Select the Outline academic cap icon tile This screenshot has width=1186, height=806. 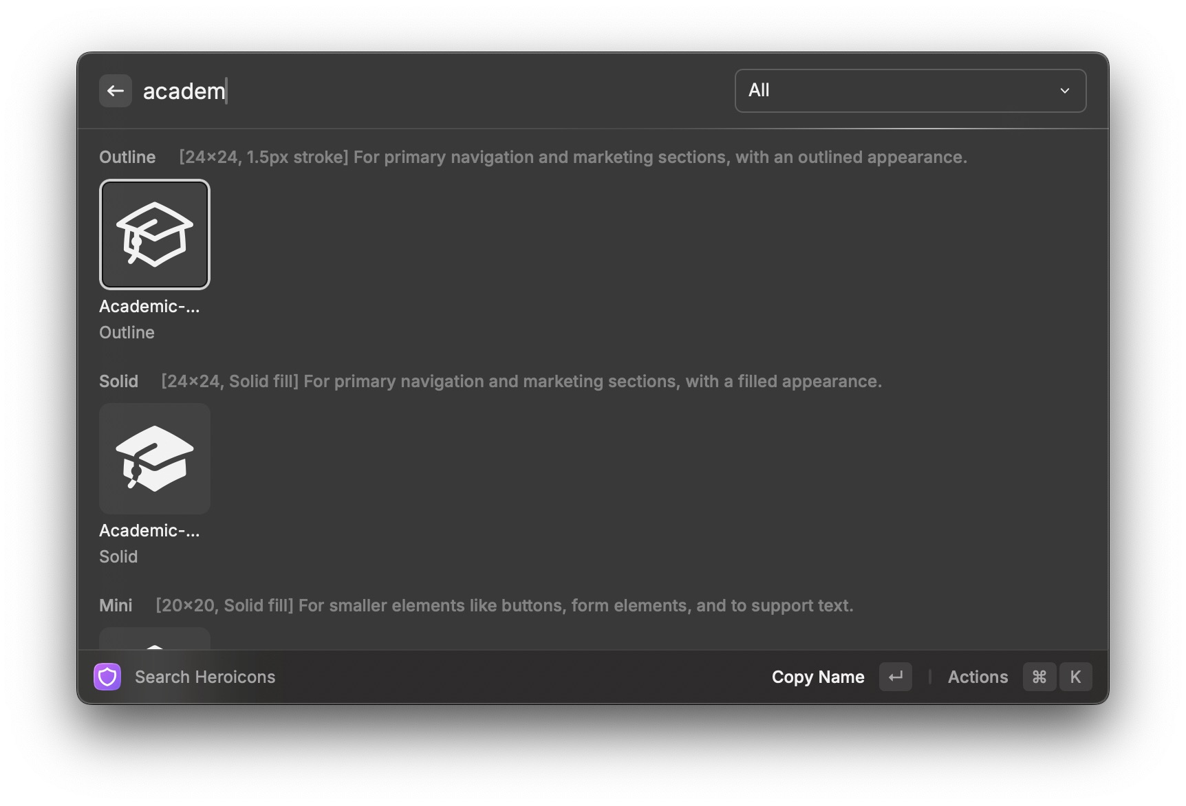[155, 235]
